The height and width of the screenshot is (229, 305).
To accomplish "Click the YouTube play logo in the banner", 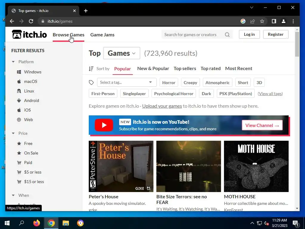I will tap(104, 125).
